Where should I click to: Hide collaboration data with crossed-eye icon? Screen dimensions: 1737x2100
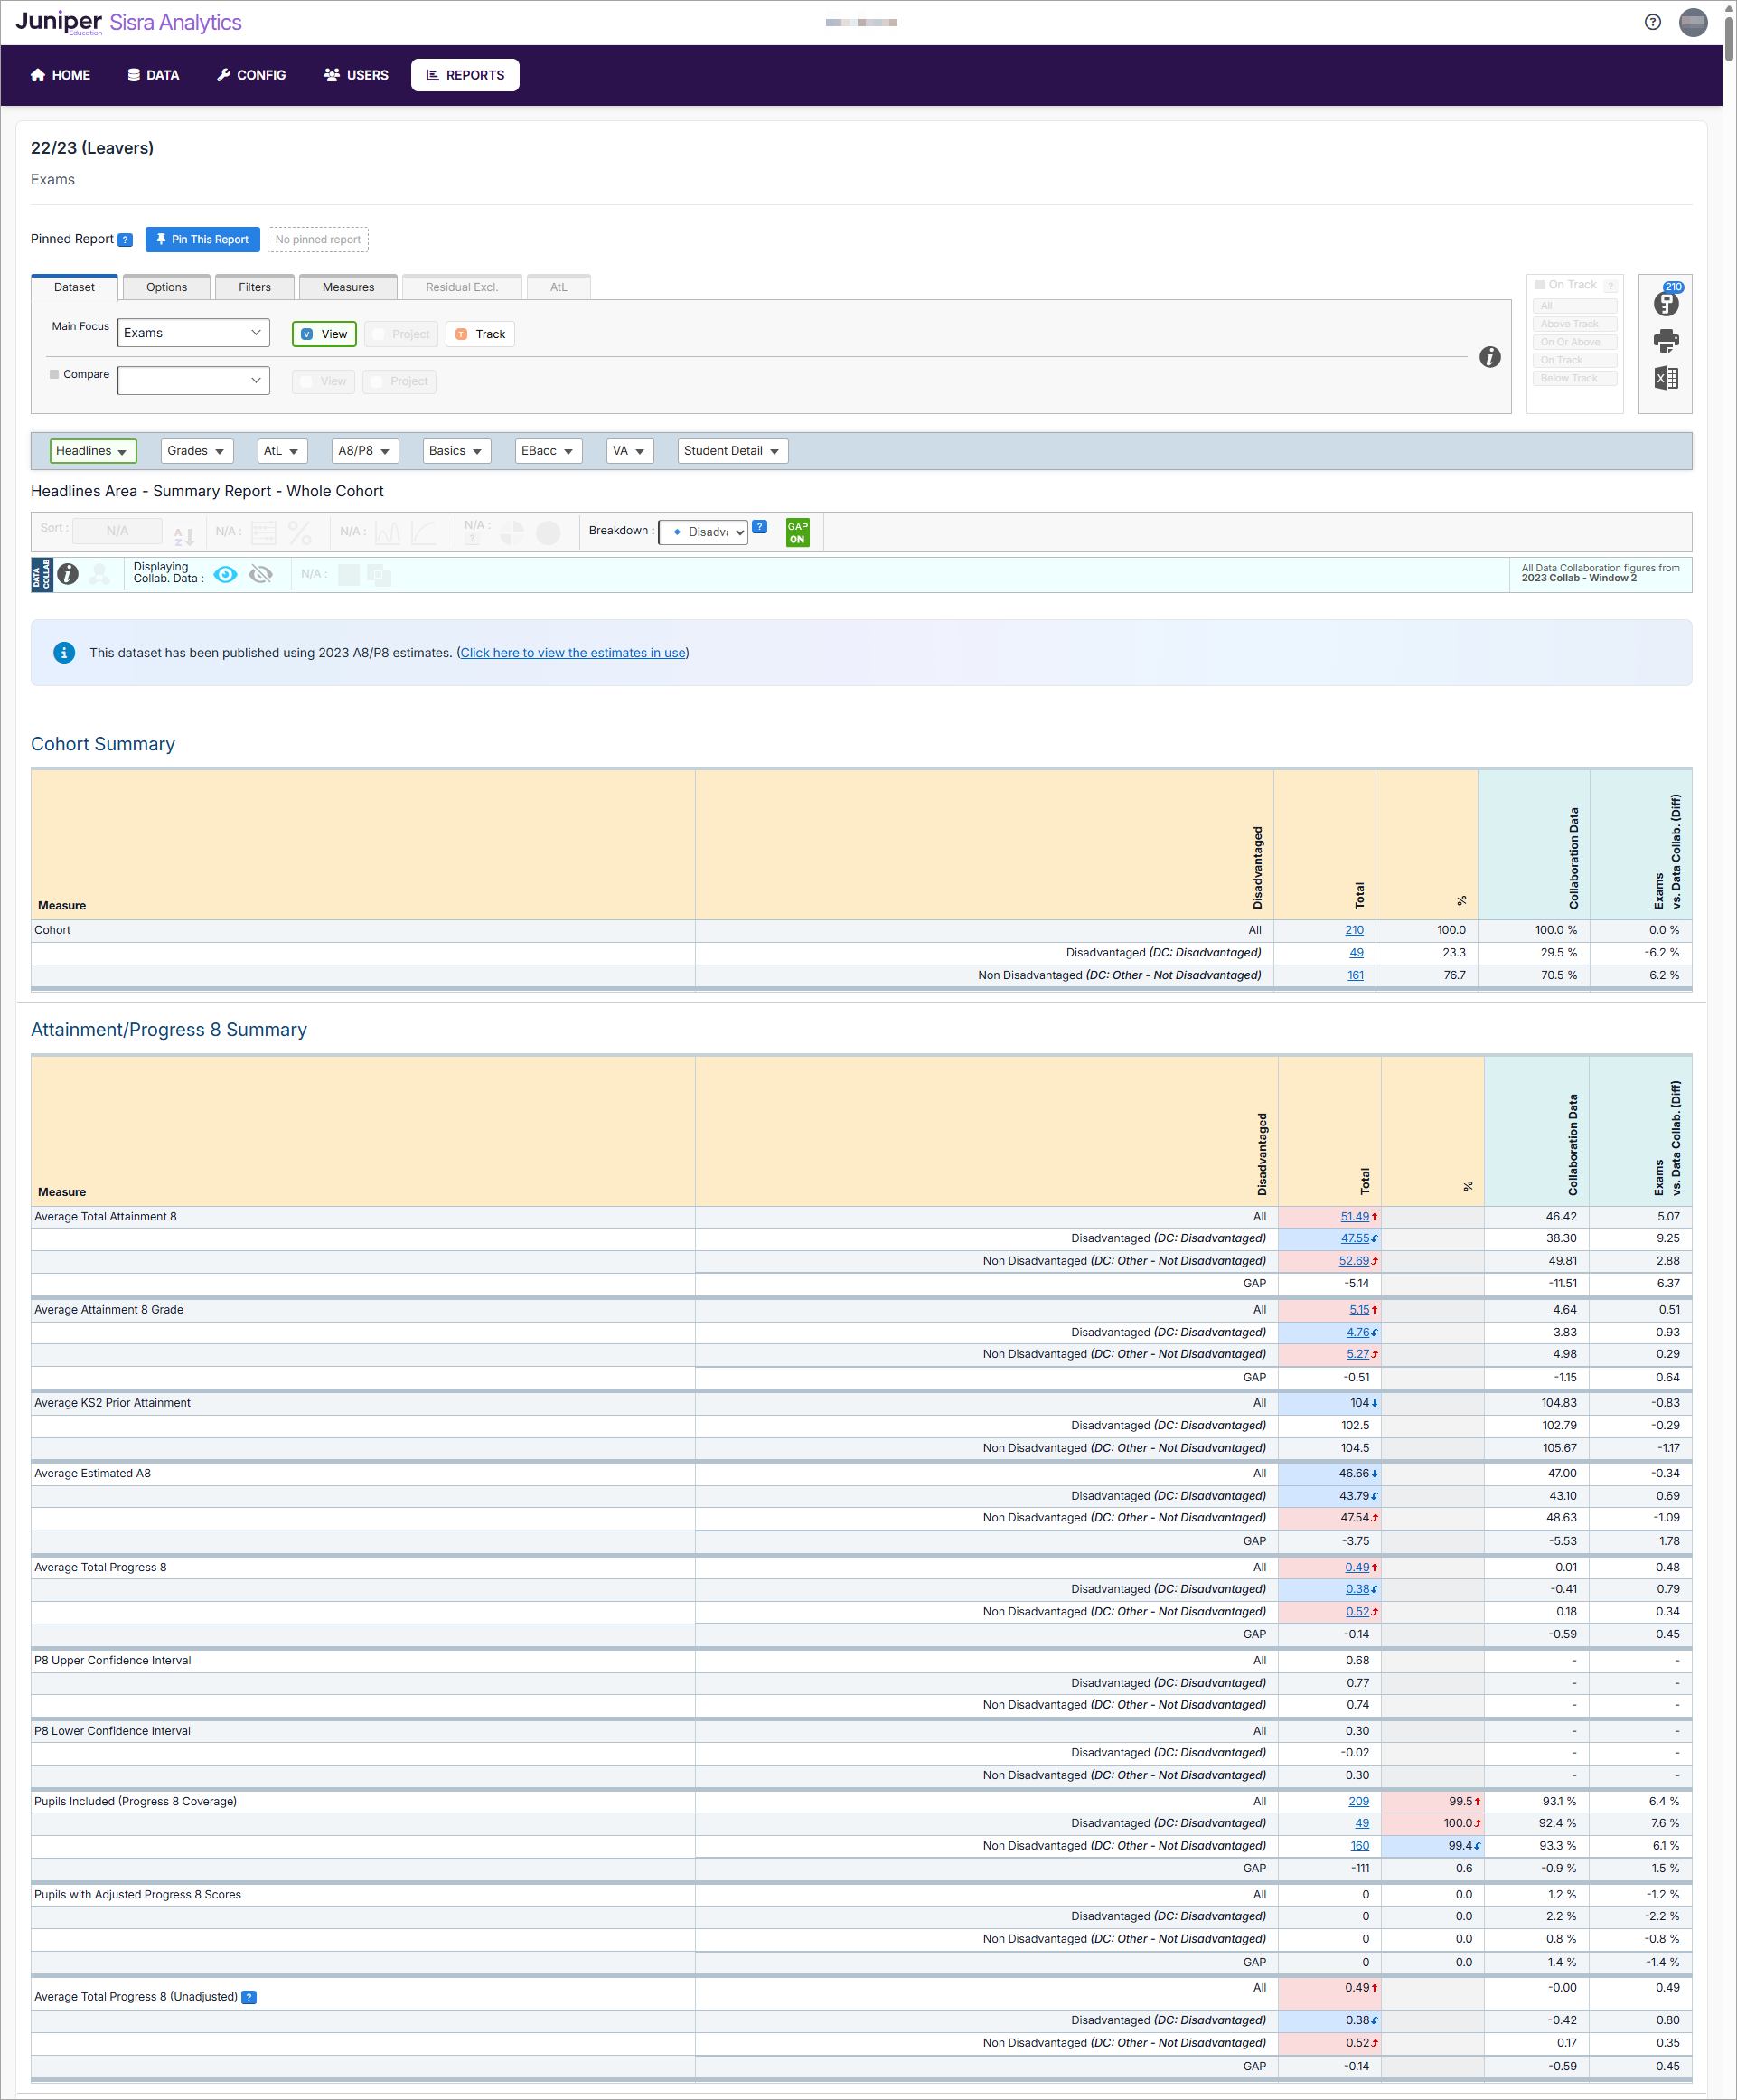coord(261,574)
